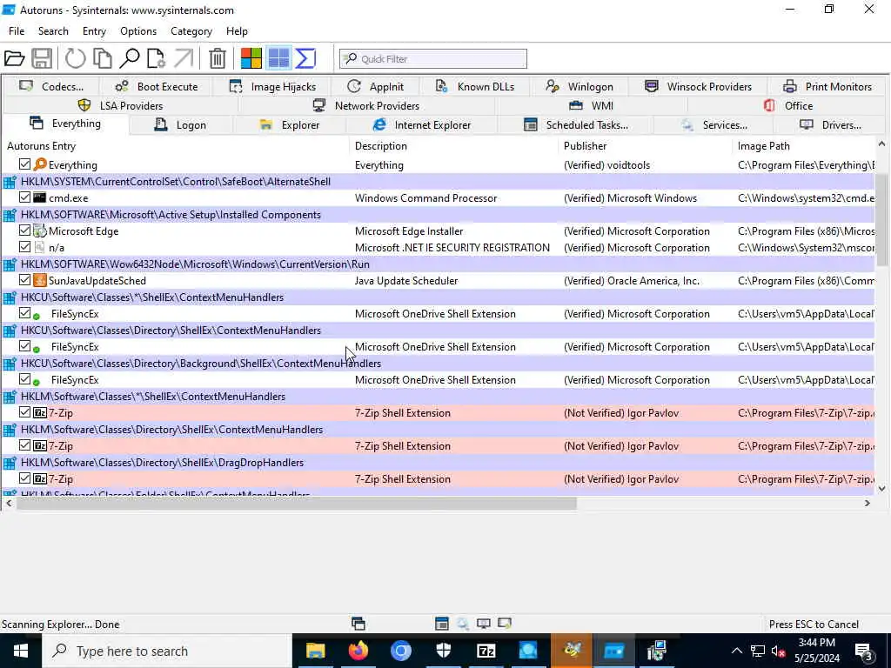Click the Everything entry orange search icon
The height and width of the screenshot is (668, 891).
pyautogui.click(x=40, y=164)
